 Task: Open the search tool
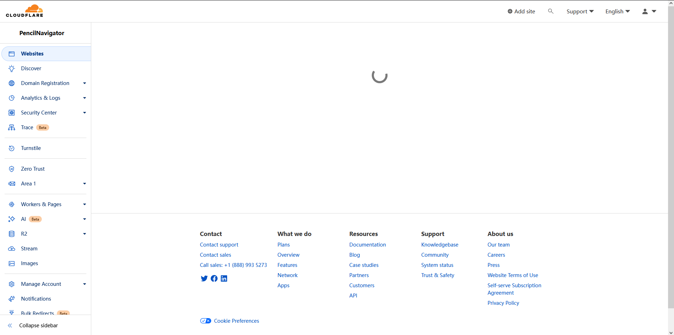click(550, 11)
